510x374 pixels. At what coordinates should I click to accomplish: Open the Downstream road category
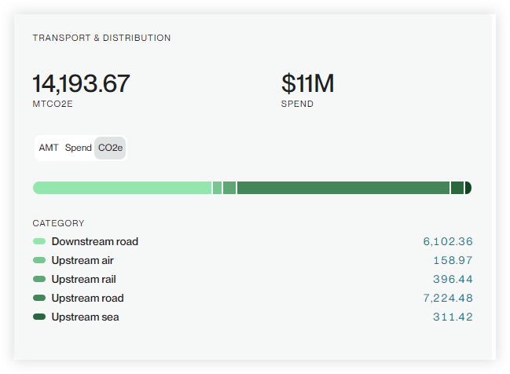[94, 241]
